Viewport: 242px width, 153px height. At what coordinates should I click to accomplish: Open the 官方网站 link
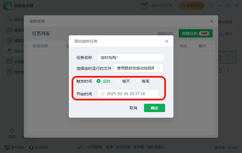pyautogui.click(x=14, y=147)
